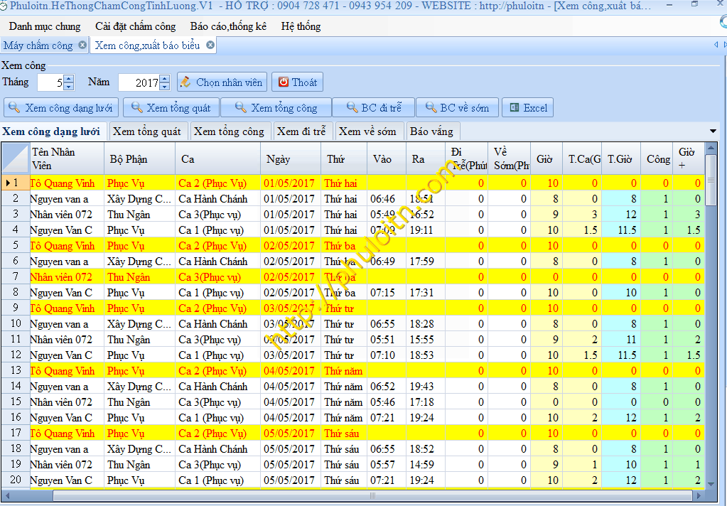Click the document tab scroll-left arrow
Viewport: 727px width, 506px height.
pyautogui.click(x=716, y=45)
